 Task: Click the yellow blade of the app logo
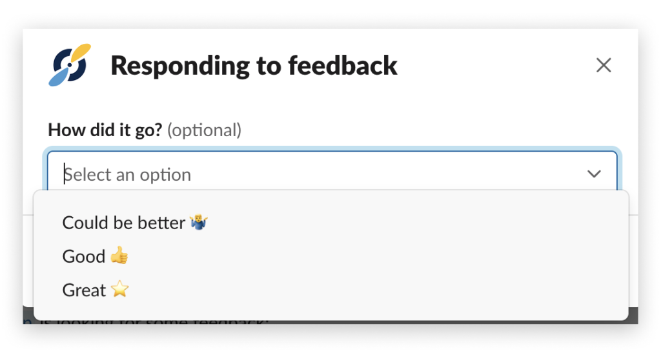[x=81, y=54]
